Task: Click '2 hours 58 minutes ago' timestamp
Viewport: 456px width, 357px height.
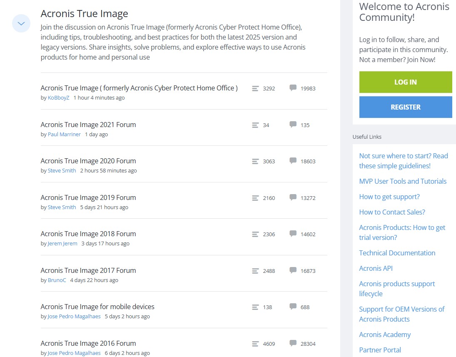Action: tap(108, 170)
